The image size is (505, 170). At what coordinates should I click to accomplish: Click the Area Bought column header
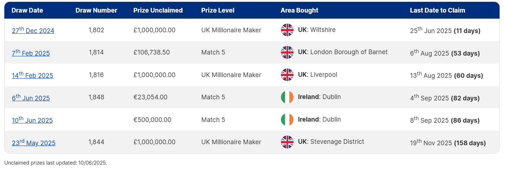[299, 10]
